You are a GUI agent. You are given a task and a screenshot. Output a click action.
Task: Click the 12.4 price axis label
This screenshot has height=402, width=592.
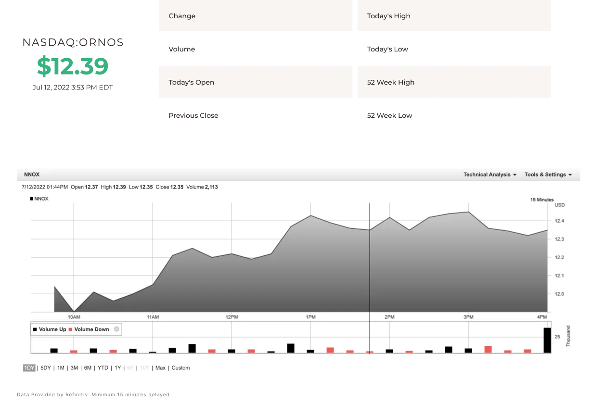559,221
